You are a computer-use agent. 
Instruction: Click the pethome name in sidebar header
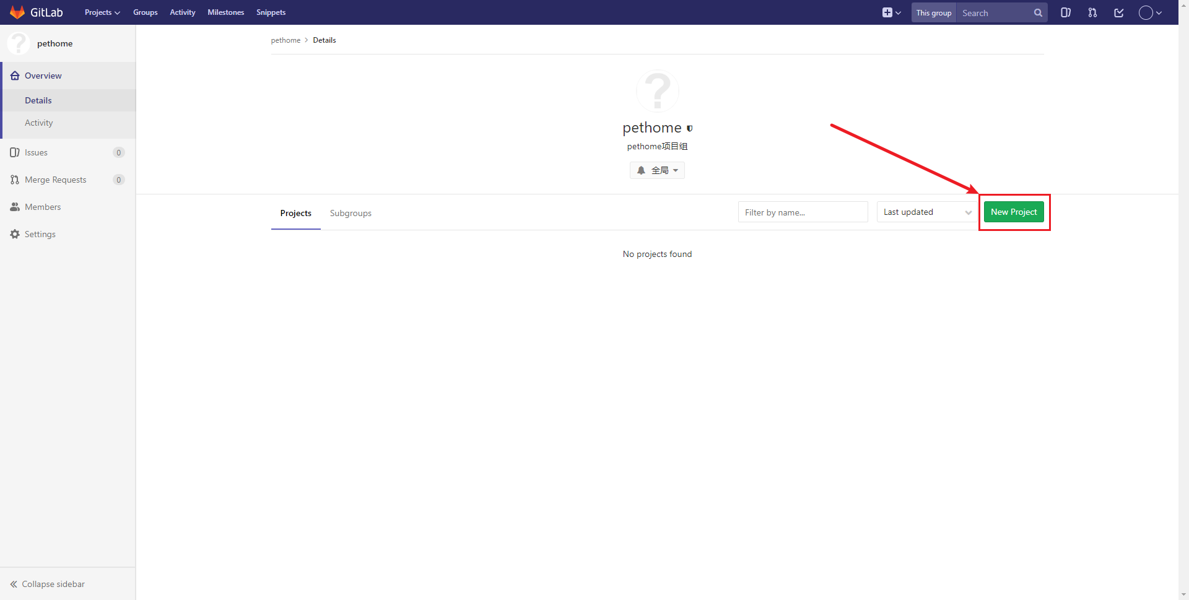[x=55, y=43]
